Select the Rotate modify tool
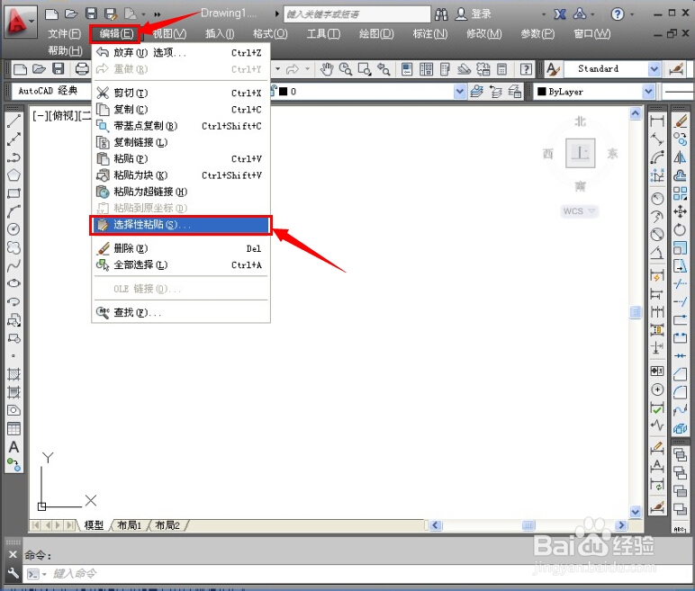The height and width of the screenshot is (591, 695). (680, 229)
